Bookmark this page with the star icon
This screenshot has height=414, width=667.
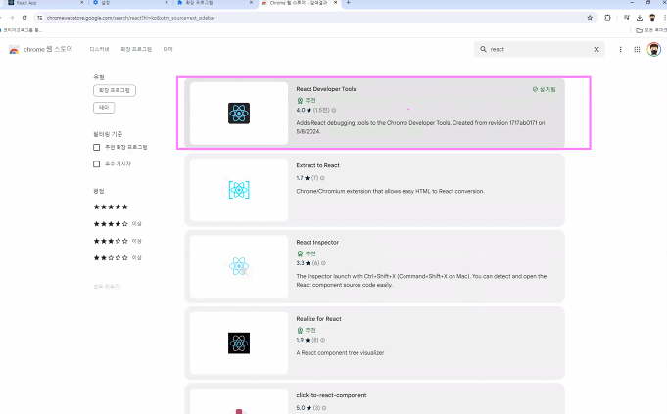click(x=590, y=18)
